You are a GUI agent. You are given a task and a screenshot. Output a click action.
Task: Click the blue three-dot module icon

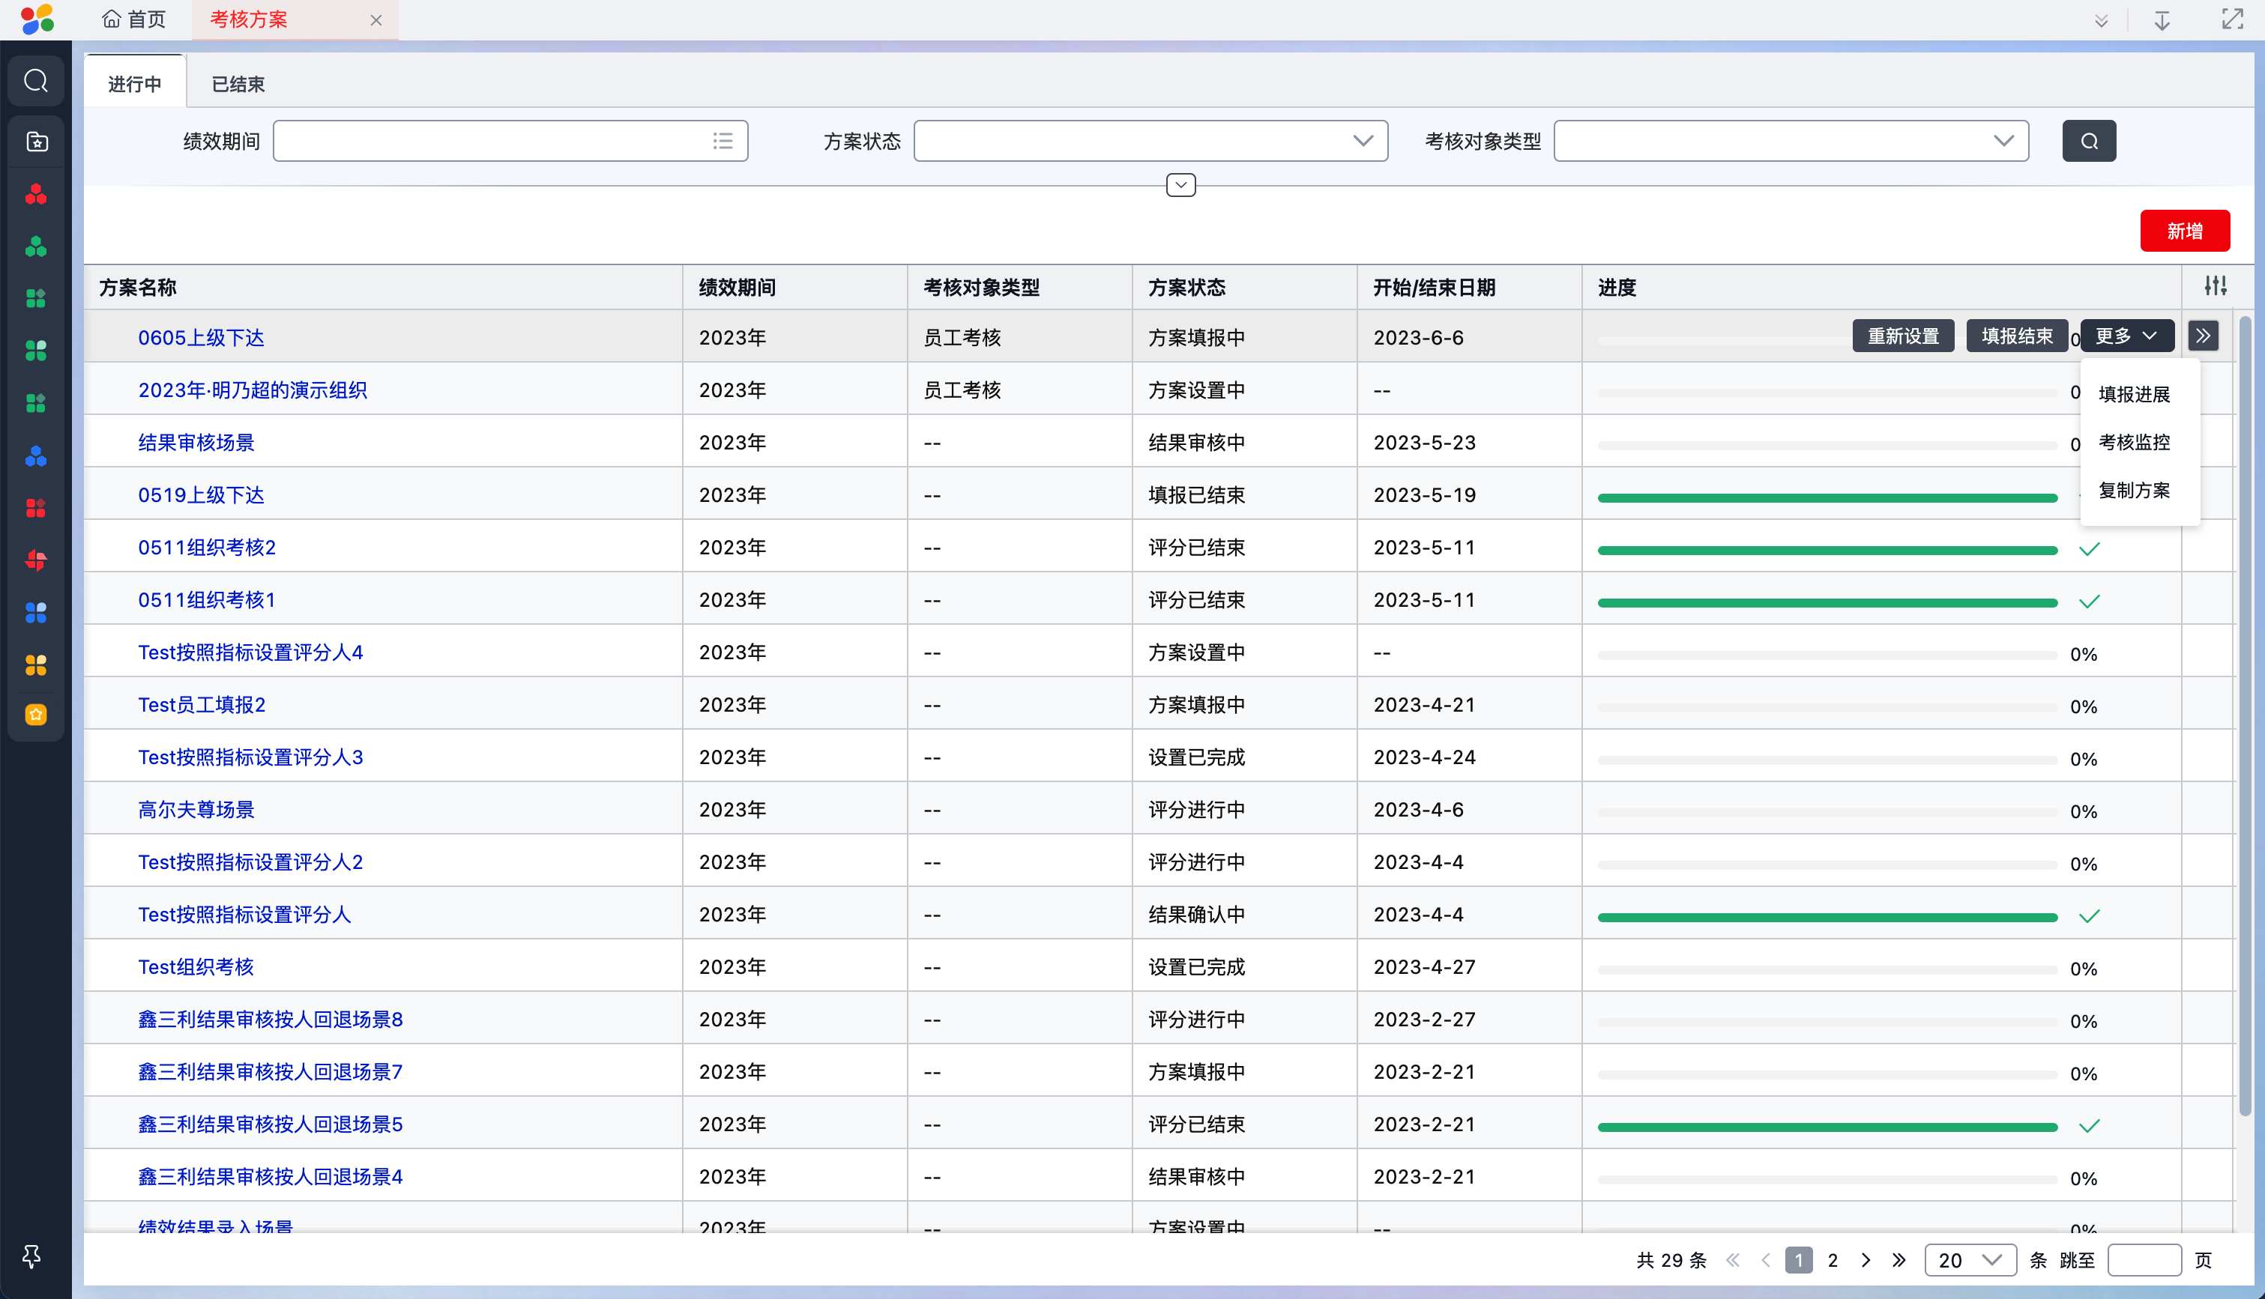36,456
